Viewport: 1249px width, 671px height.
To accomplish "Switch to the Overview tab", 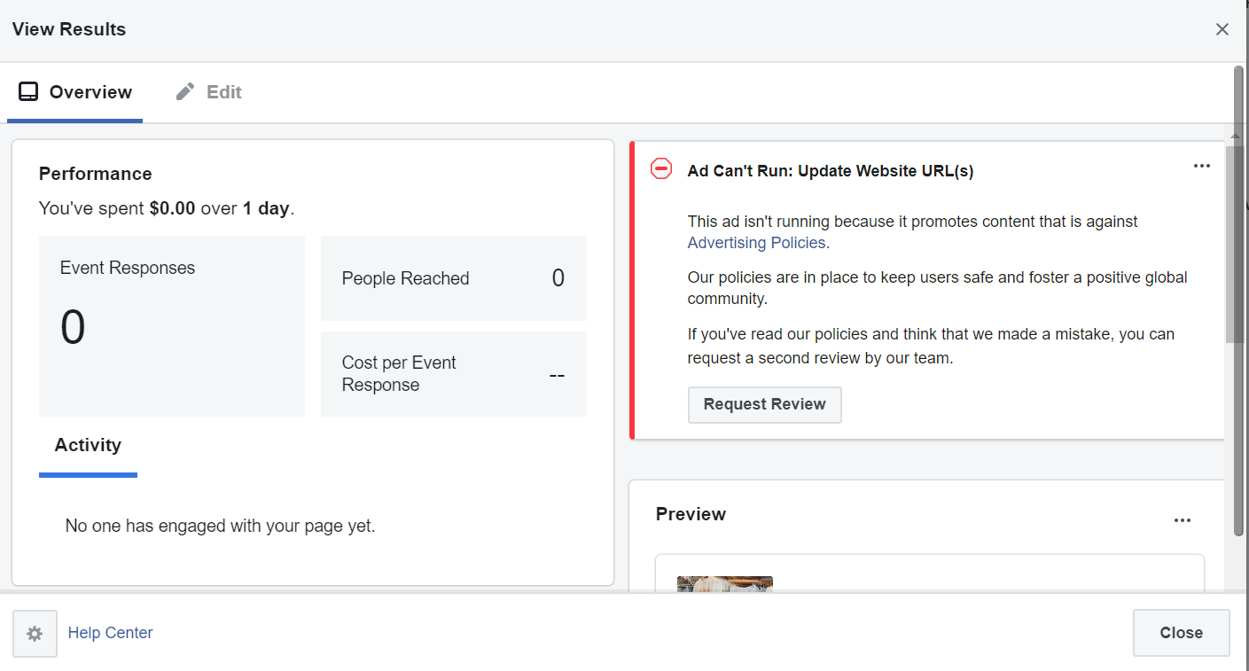I will click(x=74, y=92).
